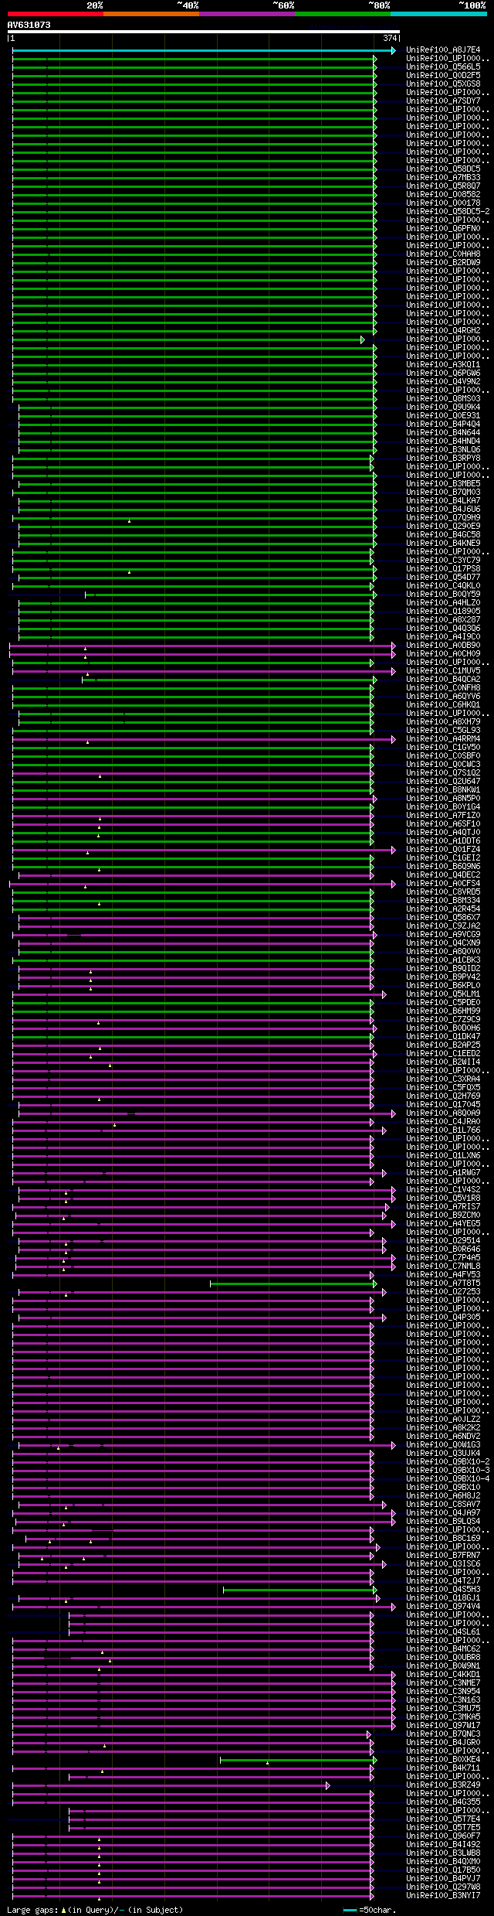Select the query name AV631073
Screen dimensions: 494x1916
[29, 25]
